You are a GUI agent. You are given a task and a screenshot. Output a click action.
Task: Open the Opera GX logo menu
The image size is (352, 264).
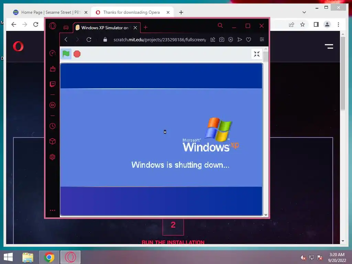coord(53,26)
